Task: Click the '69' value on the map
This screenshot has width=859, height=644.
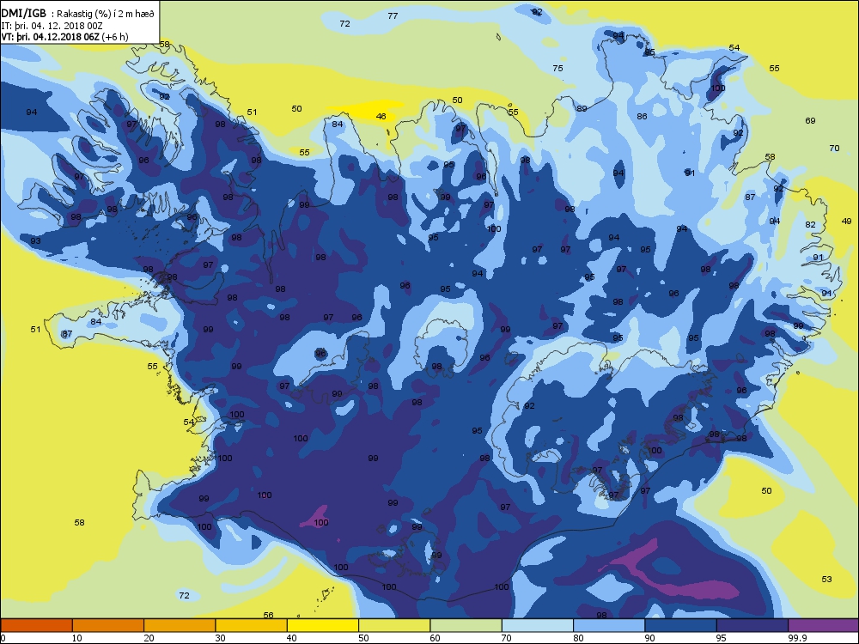Action: coord(810,120)
